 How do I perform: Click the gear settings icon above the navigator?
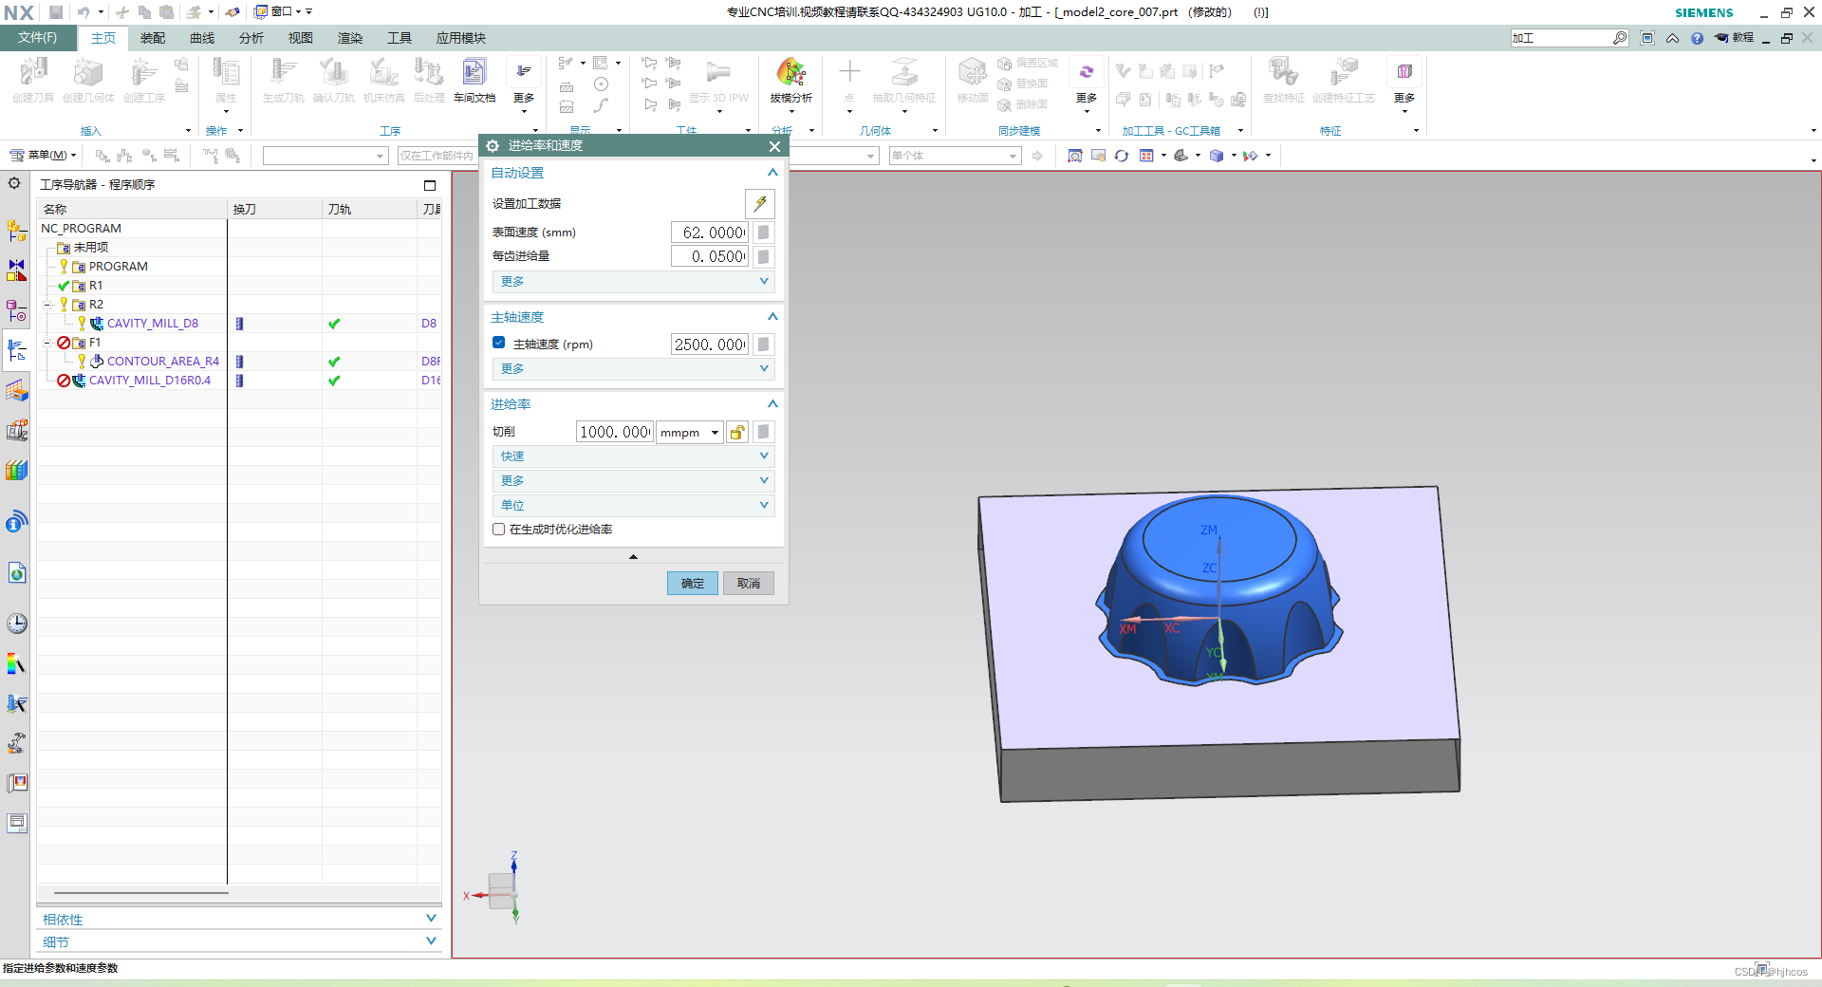click(14, 183)
